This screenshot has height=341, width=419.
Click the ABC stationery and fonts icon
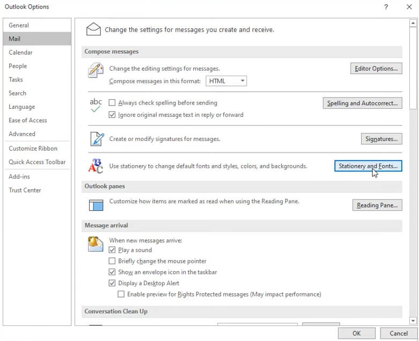95,166
